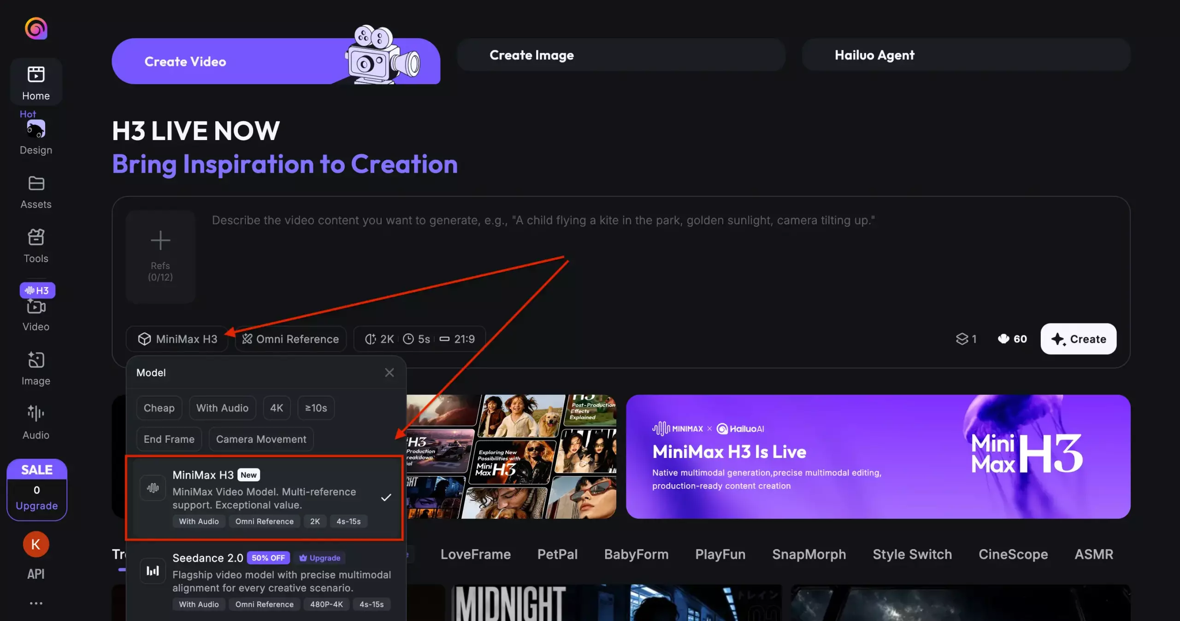Open the API link in sidebar

[36, 574]
